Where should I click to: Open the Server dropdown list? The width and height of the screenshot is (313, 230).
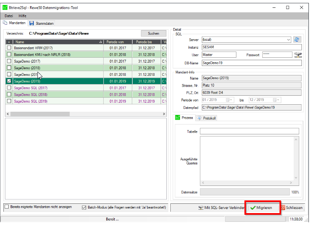point(288,40)
